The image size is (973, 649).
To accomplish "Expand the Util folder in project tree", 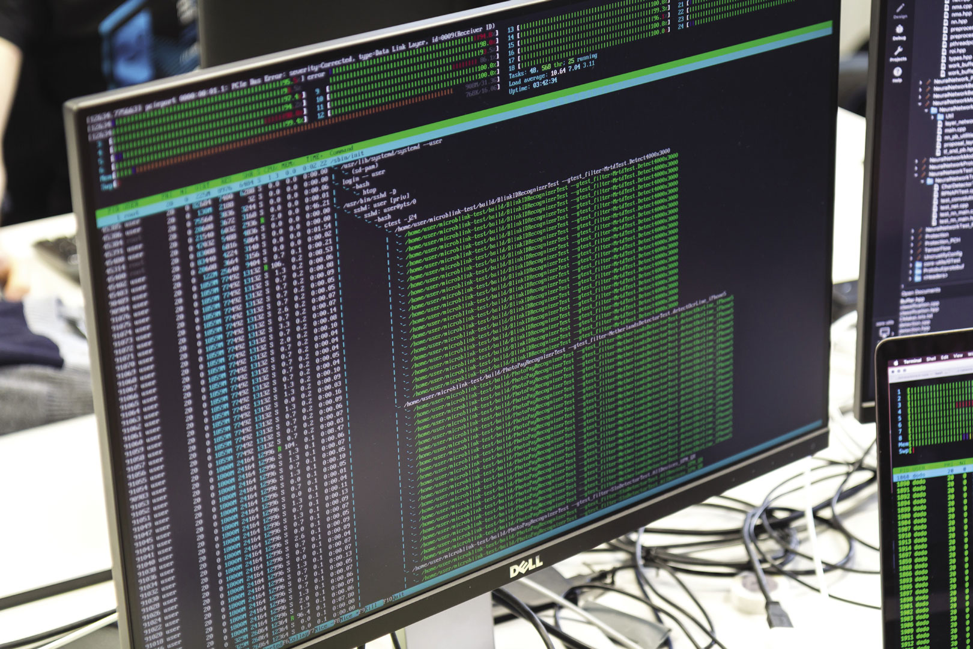I will pos(932,117).
